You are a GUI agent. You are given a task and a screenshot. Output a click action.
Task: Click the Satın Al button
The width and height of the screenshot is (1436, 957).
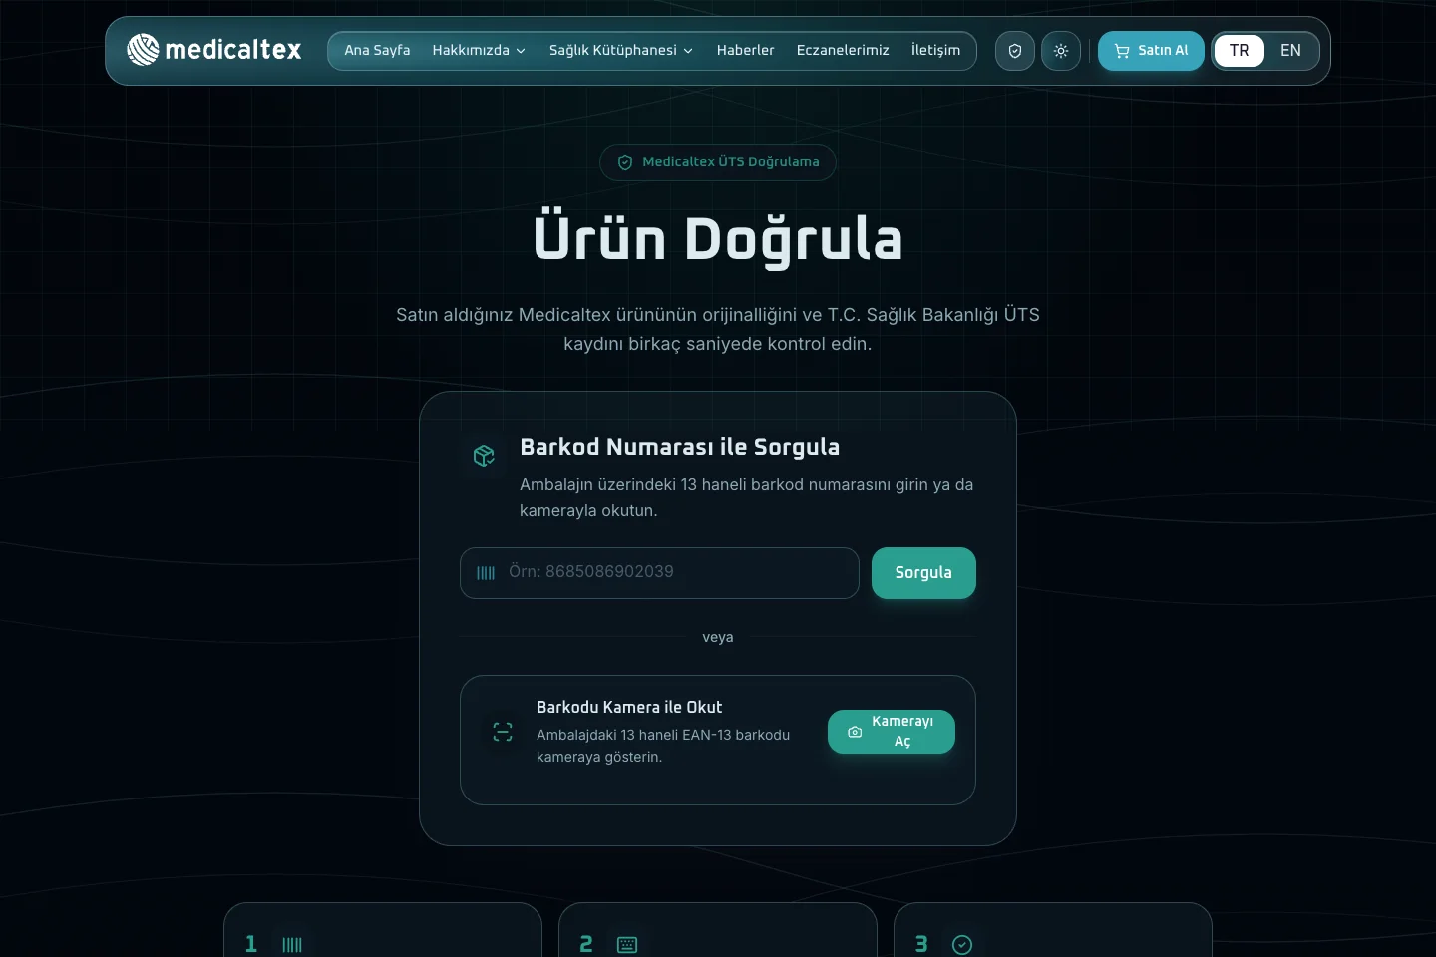(x=1151, y=51)
